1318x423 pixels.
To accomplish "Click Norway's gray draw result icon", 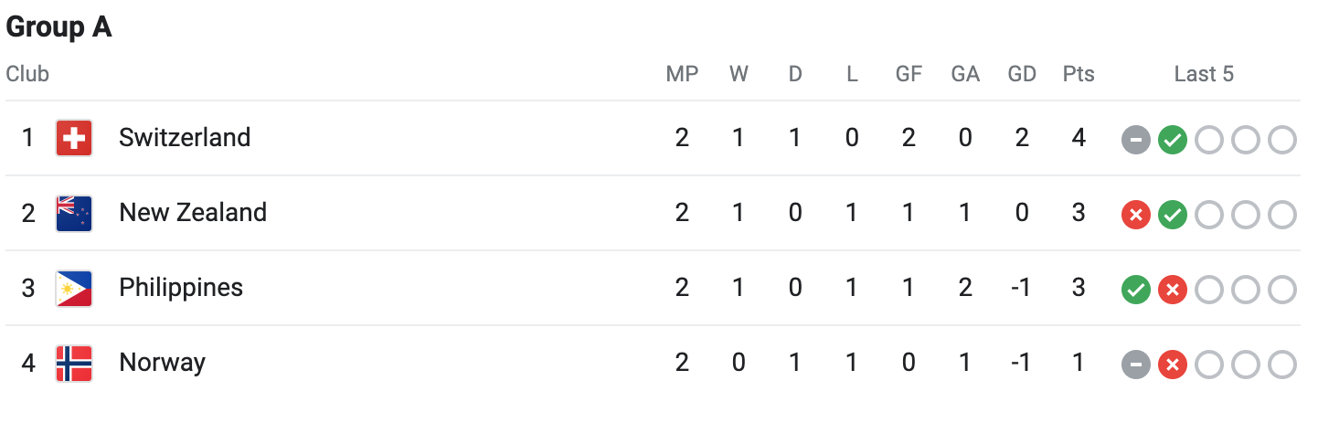I will coord(1135,365).
